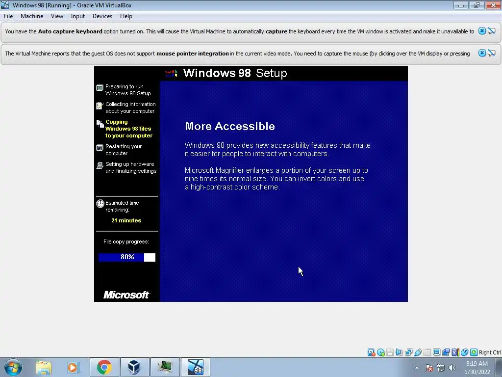This screenshot has height=377, width=502.
Task: Open the File menu
Action: tap(8, 16)
